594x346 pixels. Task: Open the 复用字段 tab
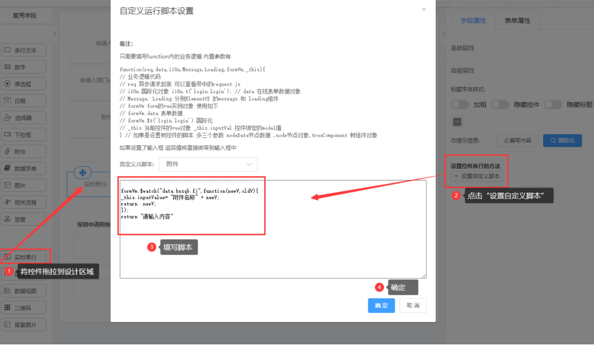[x=25, y=15]
